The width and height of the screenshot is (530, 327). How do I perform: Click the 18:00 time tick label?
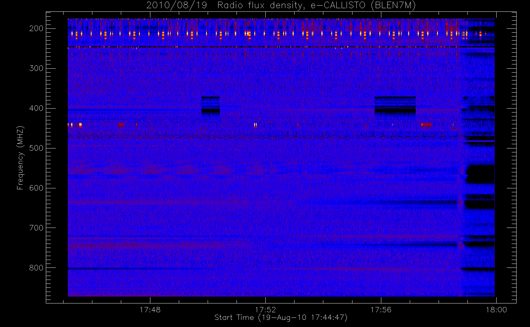pos(496,310)
